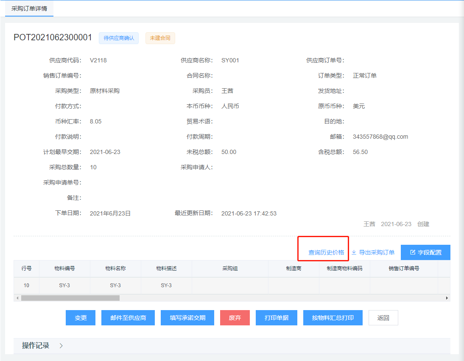Click the 未建合同 orange tag
Screen dimensions: 464x361
point(160,38)
